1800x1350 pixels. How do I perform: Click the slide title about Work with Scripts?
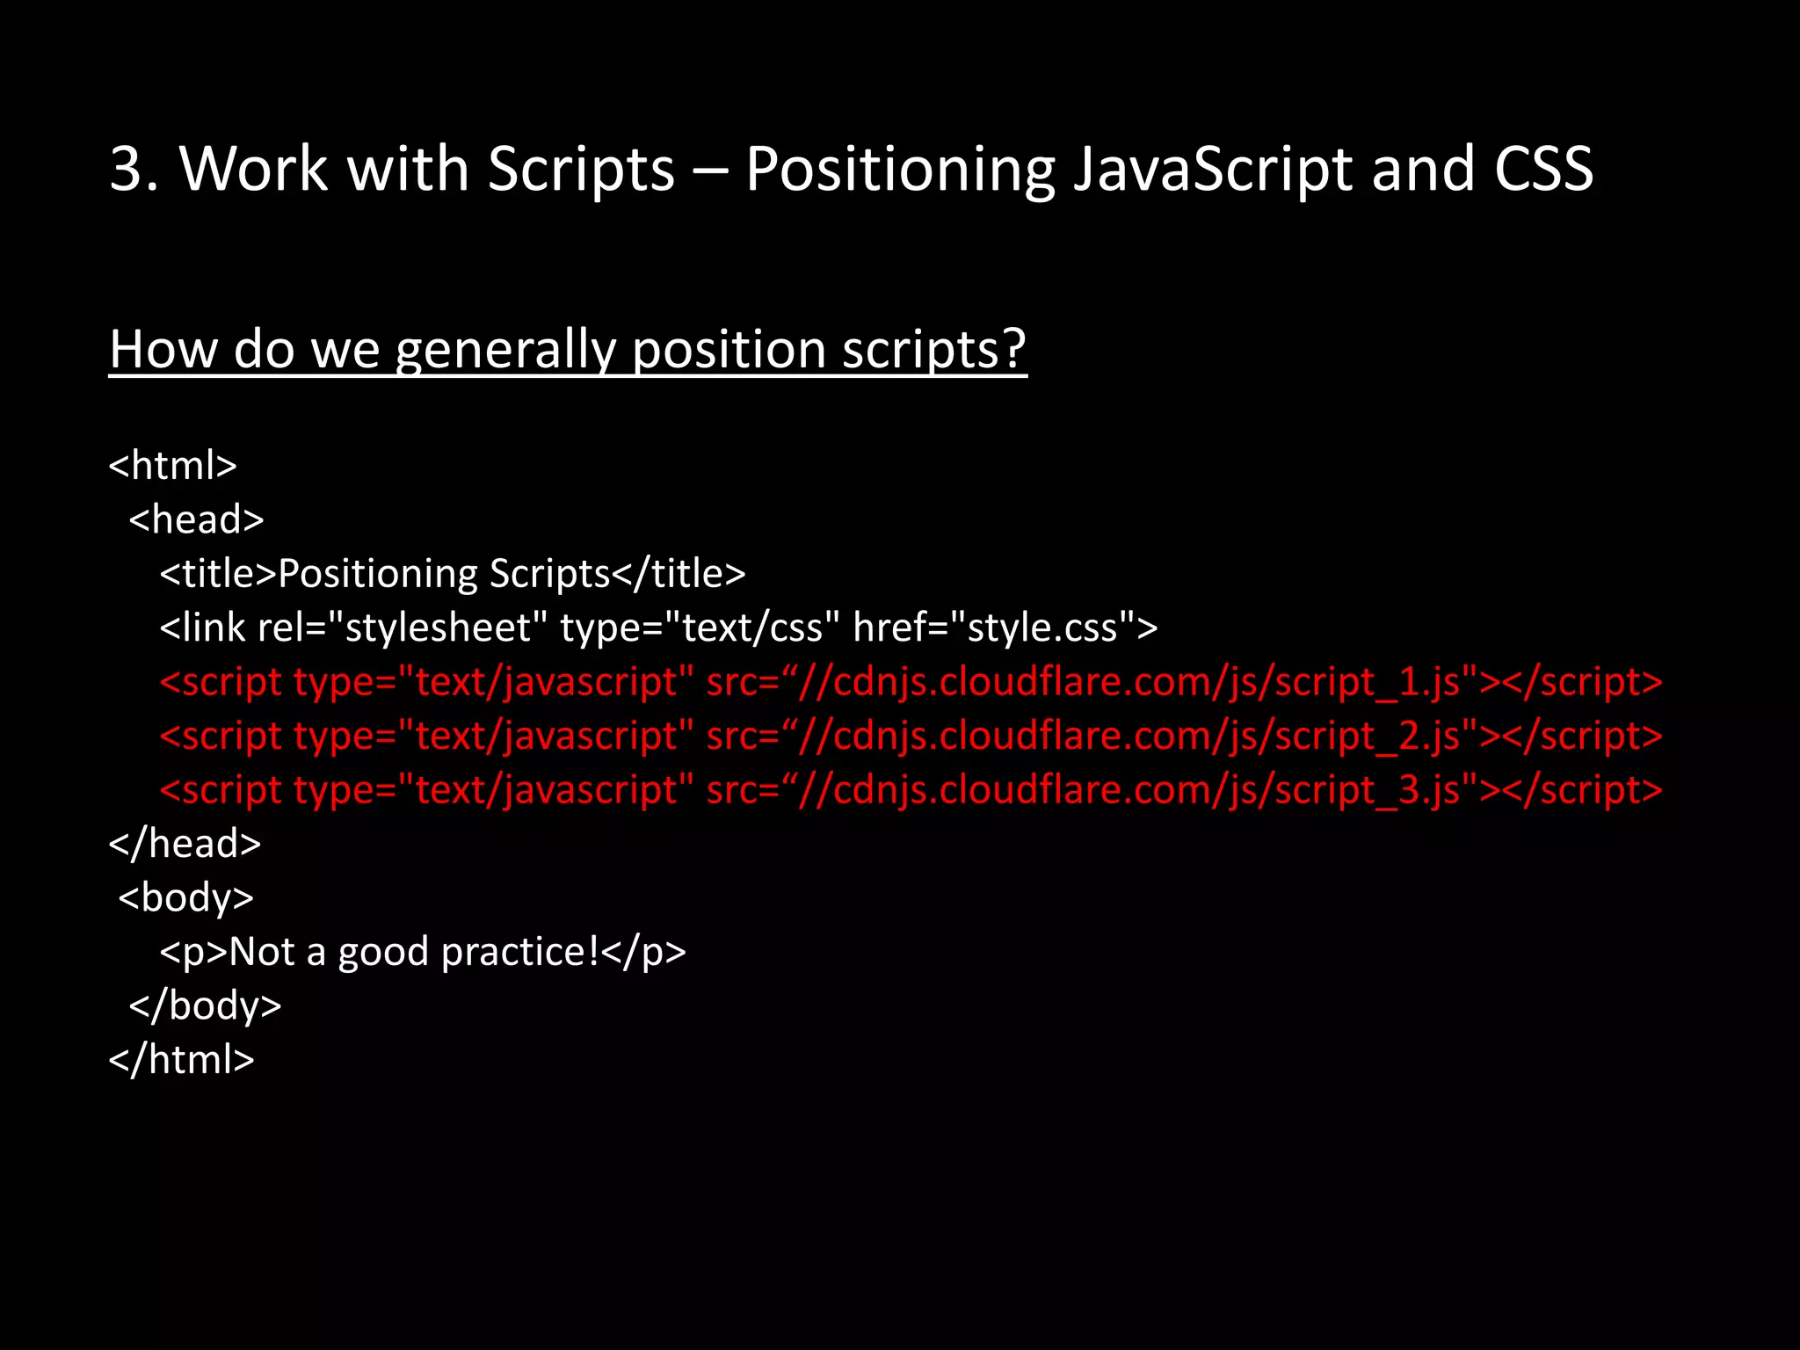coord(851,169)
